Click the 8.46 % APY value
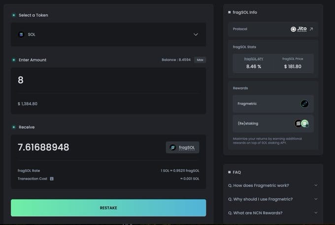Screen dimensions: 335x225 coord(254,66)
